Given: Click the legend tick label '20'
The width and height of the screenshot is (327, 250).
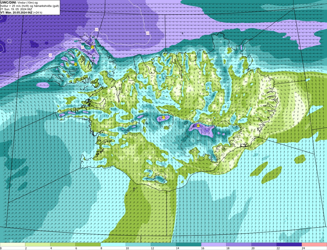Looking at the screenshot, I should [x=253, y=248].
